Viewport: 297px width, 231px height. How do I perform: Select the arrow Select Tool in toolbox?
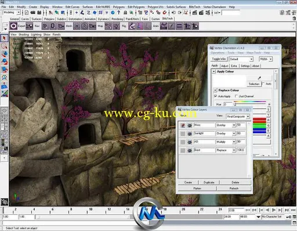point(4,38)
